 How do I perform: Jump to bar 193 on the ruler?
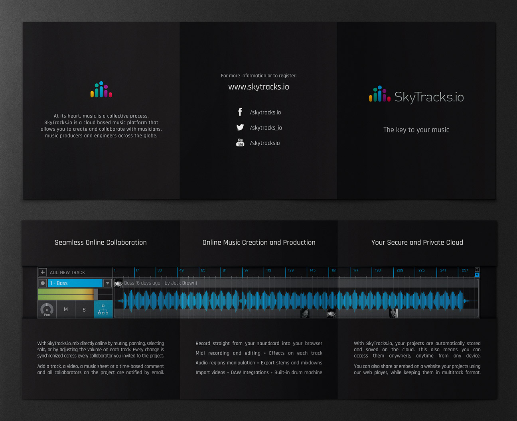click(x=378, y=270)
